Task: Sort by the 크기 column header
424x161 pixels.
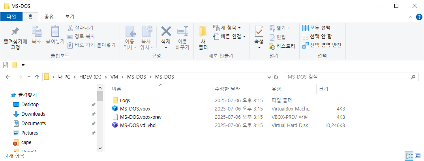Action: (332, 89)
